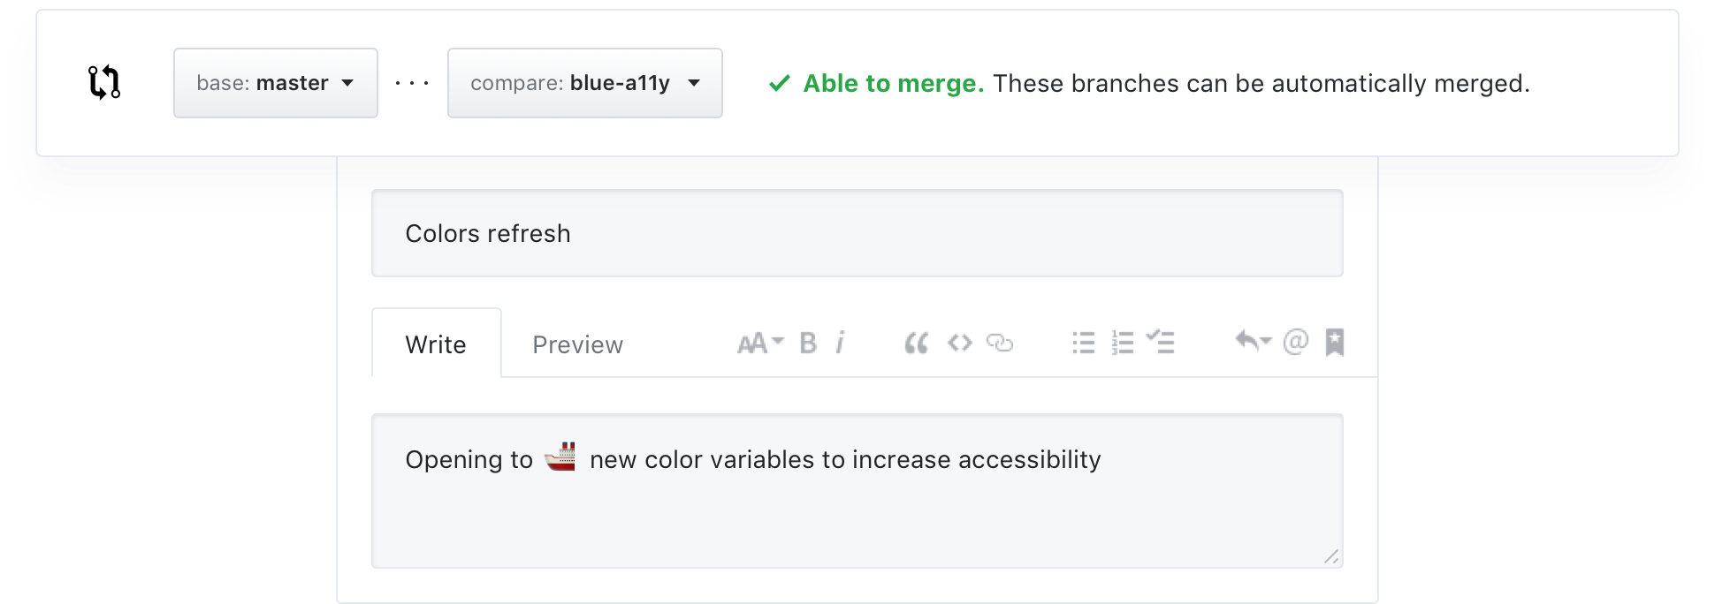Image resolution: width=1715 pixels, height=604 pixels.
Task: Mention a user with the @ icon
Action: click(x=1295, y=342)
